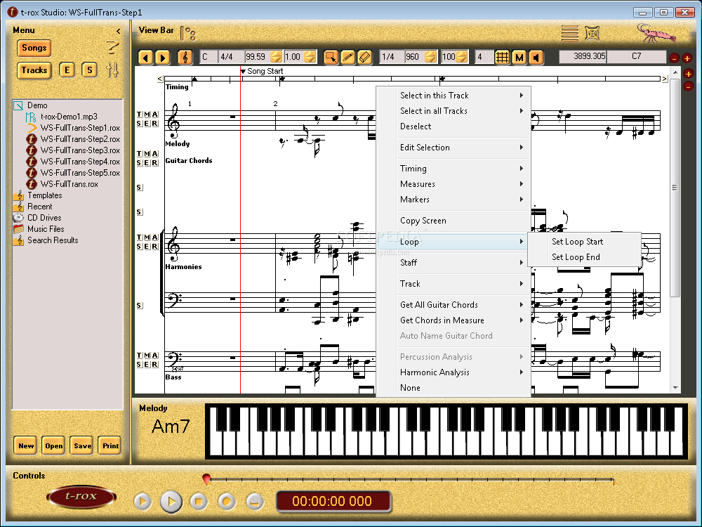Click the speaker sound button in toolbar

(536, 57)
